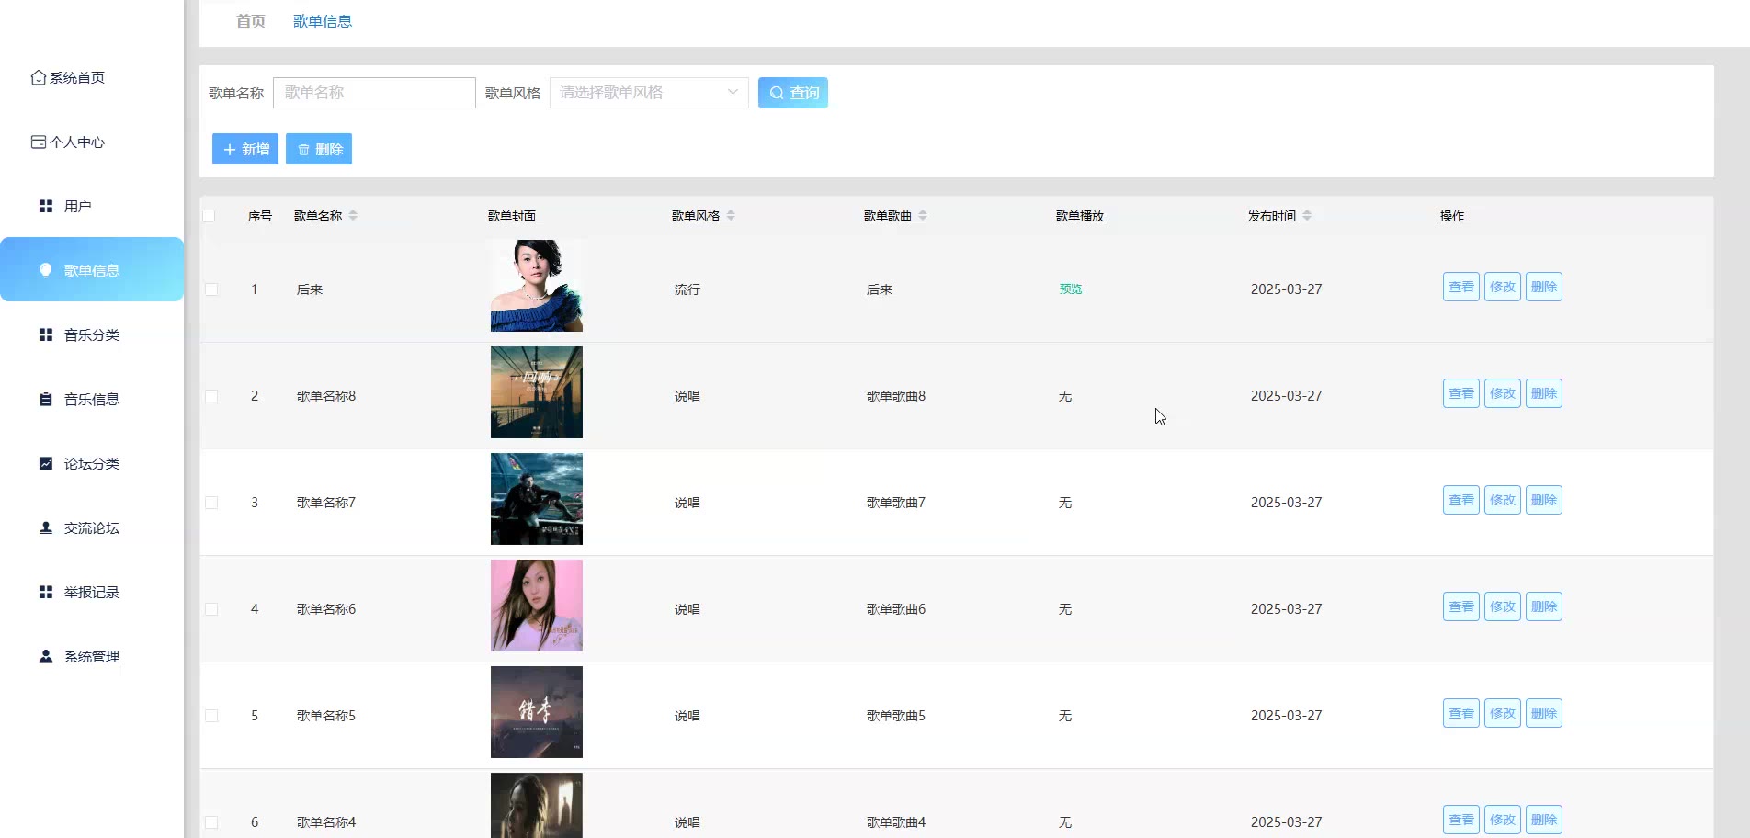Click the grid icon beside 举报记录
Screen dimensions: 1750x838
click(46, 593)
